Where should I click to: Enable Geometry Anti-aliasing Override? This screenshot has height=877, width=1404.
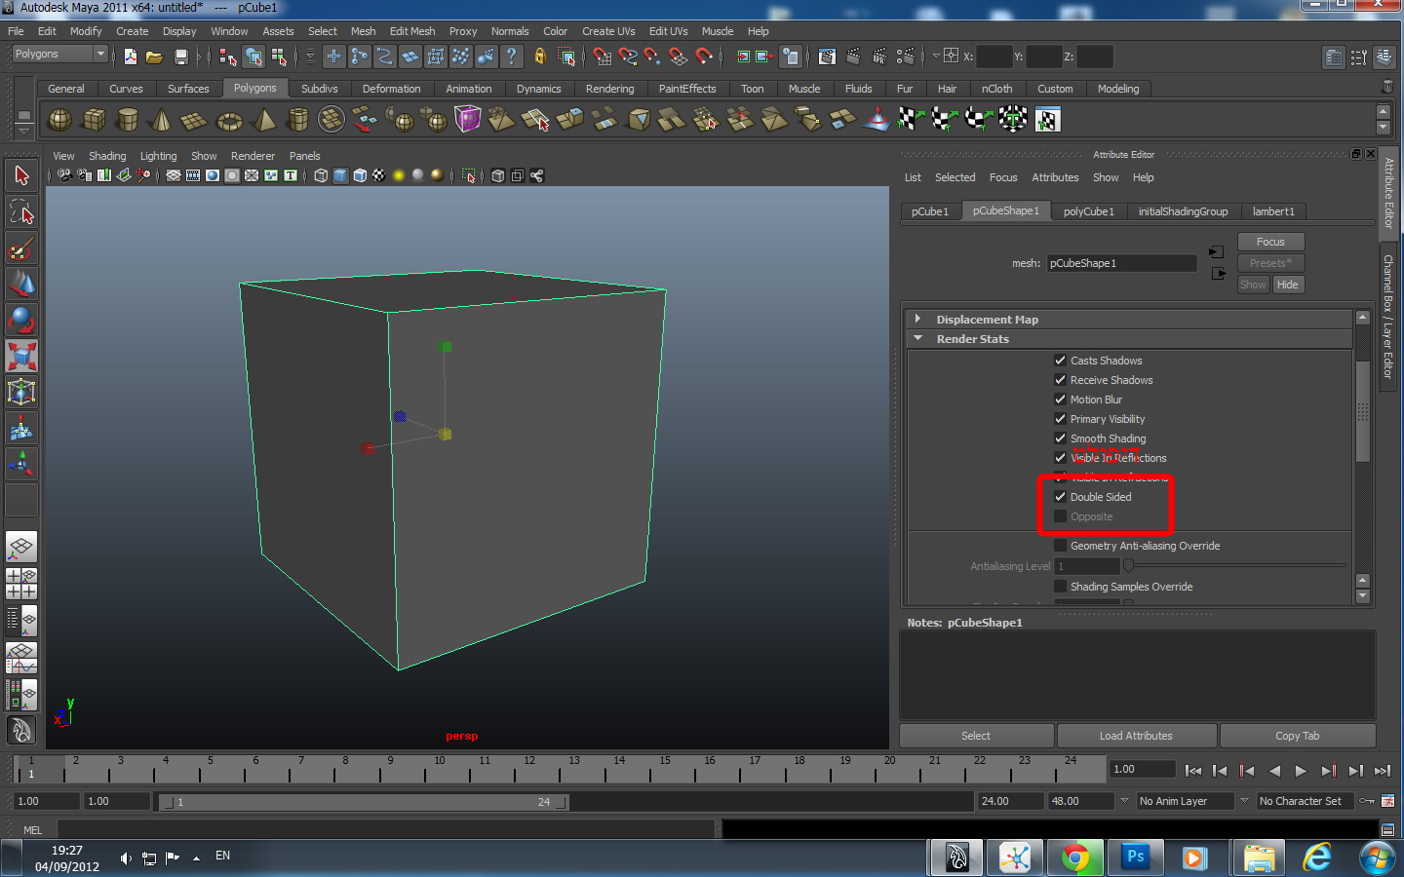(x=1061, y=546)
